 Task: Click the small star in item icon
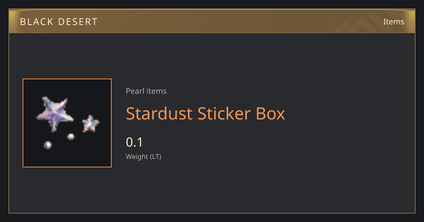[91, 124]
